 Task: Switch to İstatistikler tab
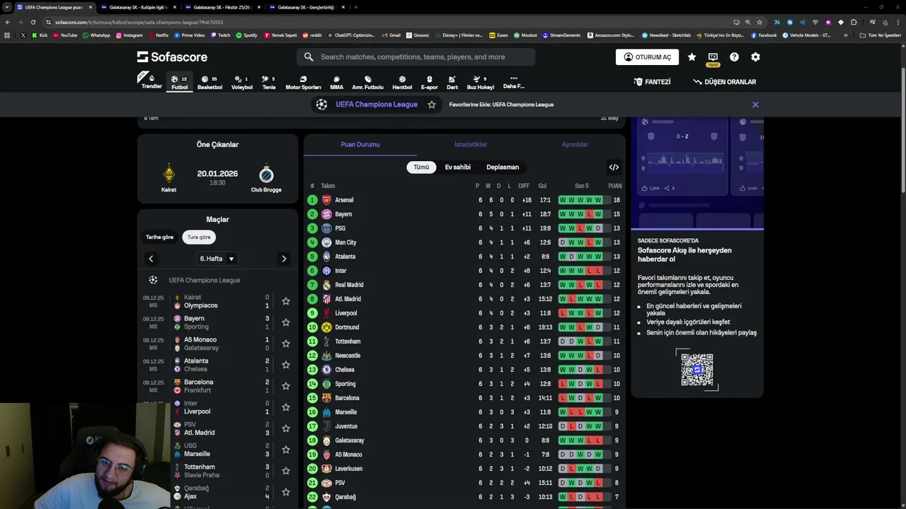tap(471, 144)
